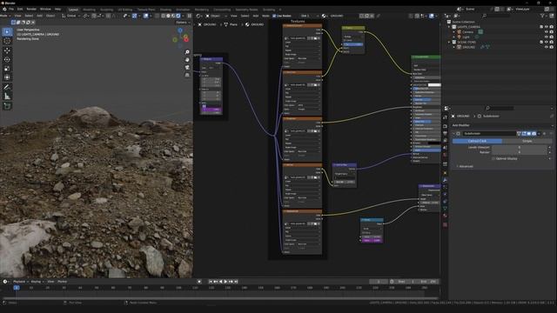Open the Modifiers wrench tab in Properties
Screen dimensions: 557x313
(x=445, y=180)
